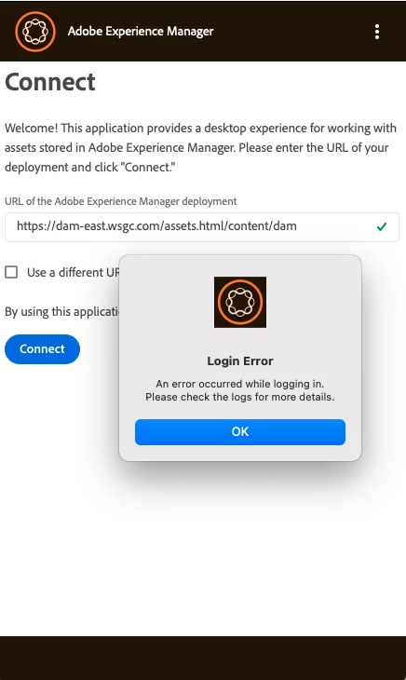Click the AEM icon in Login Error dialog

pos(240,302)
